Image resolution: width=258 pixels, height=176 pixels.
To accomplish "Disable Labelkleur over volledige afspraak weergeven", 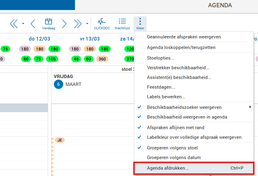I will 194,137.
